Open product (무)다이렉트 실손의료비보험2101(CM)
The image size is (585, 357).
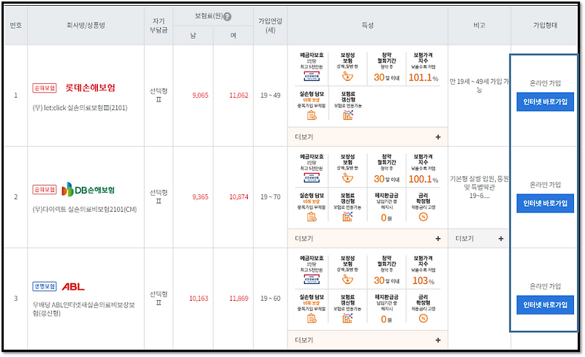(85, 210)
